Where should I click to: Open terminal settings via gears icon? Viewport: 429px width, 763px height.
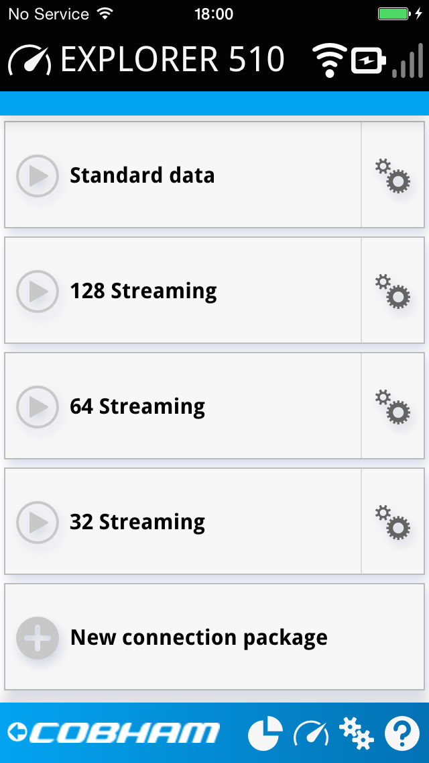(356, 732)
